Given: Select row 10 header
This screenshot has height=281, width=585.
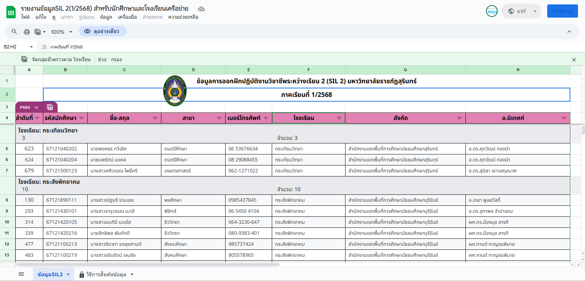Looking at the screenshot, I should click(7, 222).
